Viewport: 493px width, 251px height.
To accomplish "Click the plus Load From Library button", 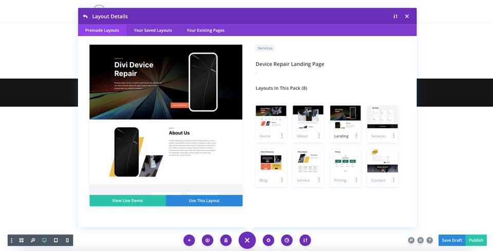I will (189, 240).
